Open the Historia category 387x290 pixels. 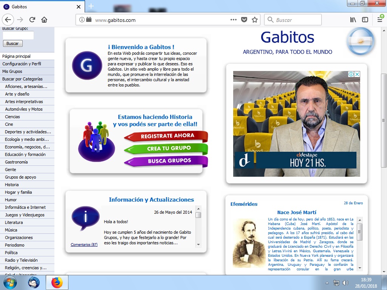[x=27, y=185]
